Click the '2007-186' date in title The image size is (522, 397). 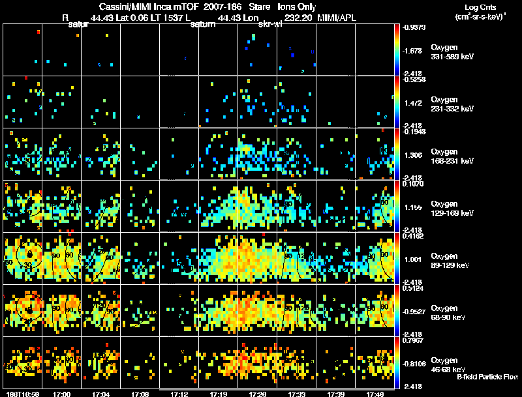[x=223, y=7]
